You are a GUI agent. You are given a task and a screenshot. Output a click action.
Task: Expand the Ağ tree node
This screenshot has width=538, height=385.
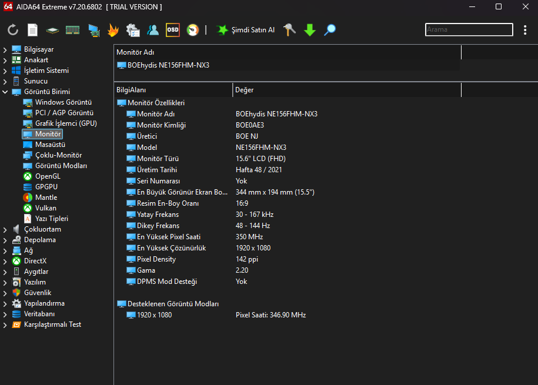5,251
